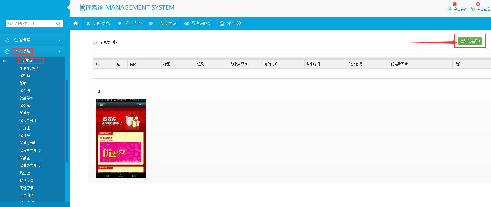This screenshot has width=491, height=207.
Task: Collapse the sidebar with the left arrow notch
Action: 68,7
